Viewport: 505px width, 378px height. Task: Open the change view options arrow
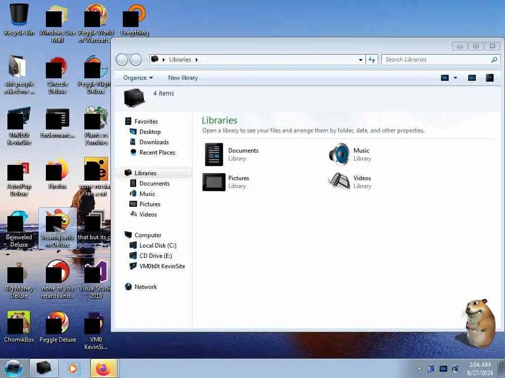pos(455,78)
